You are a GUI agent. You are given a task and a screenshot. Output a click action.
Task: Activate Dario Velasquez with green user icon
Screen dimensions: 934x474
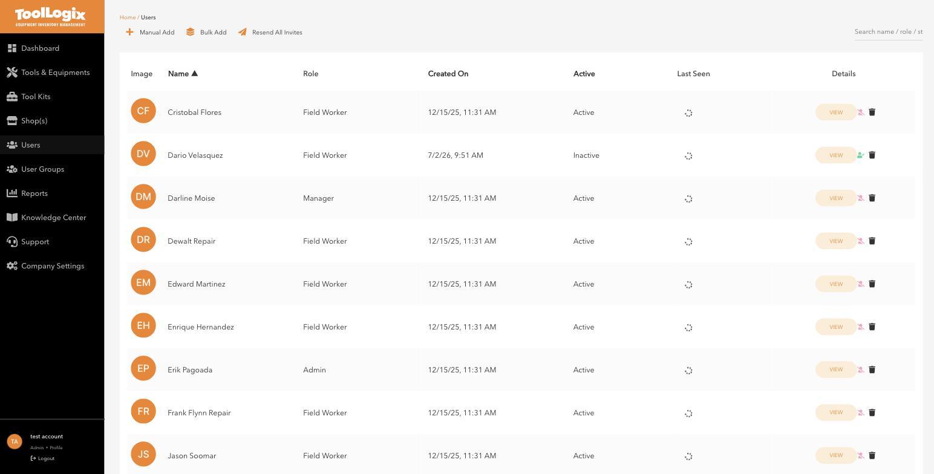pyautogui.click(x=860, y=155)
